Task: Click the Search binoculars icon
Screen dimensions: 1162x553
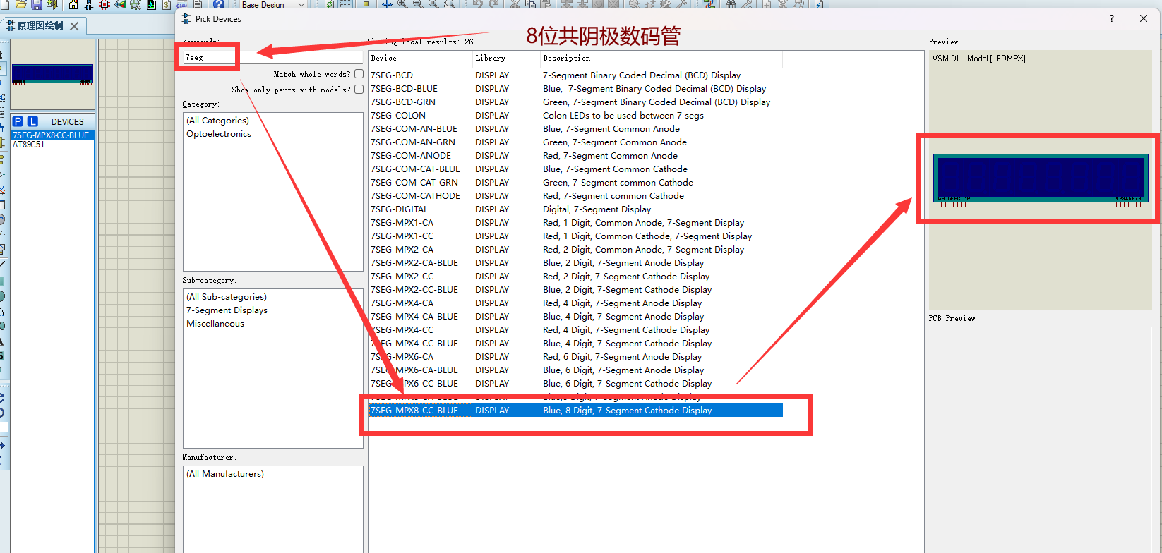Action: [731, 4]
